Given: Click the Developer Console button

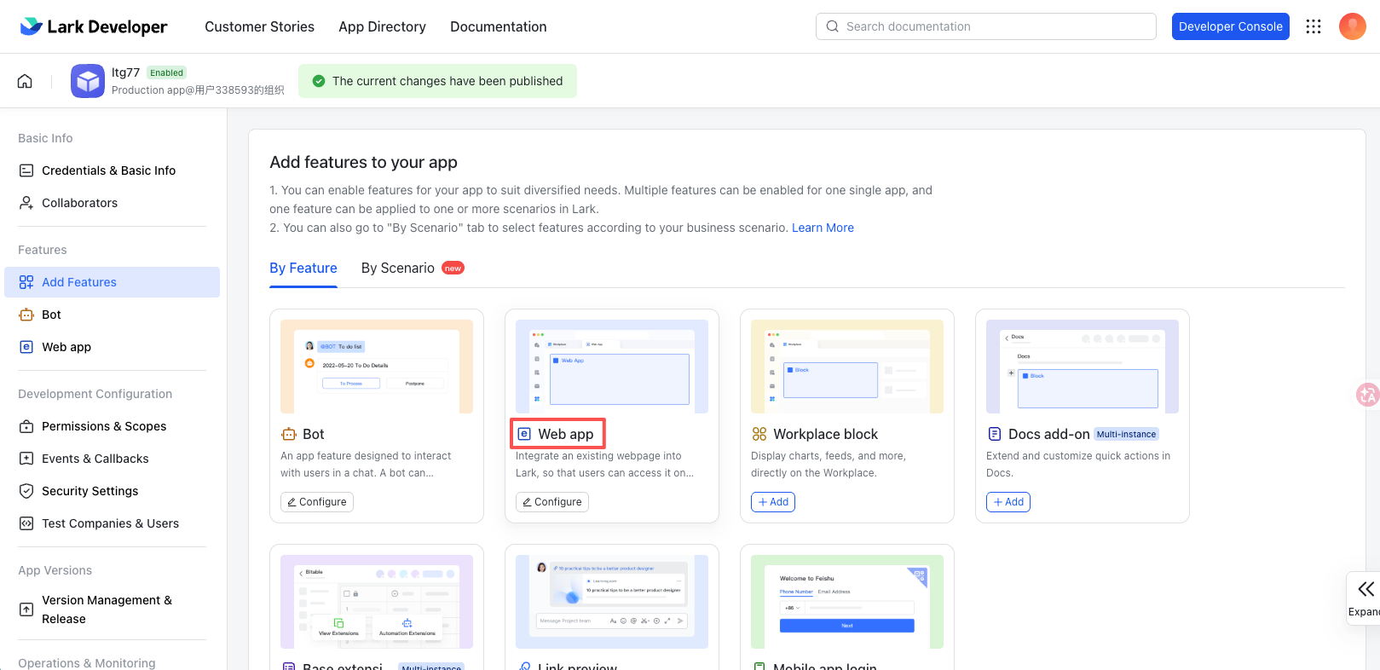Looking at the screenshot, I should 1230,26.
